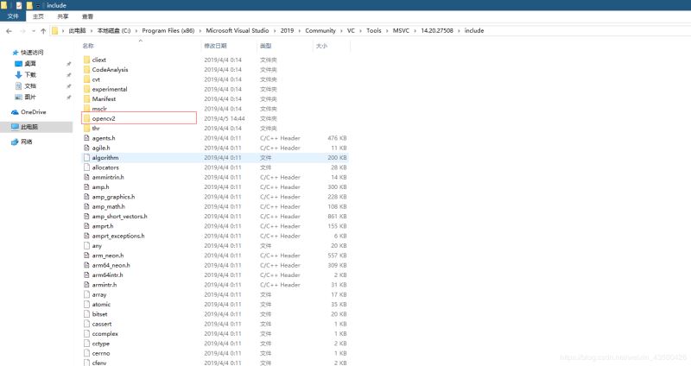Open recent locations dropdown arrow
Image resolution: width=691 pixels, height=366 pixels.
pos(34,31)
